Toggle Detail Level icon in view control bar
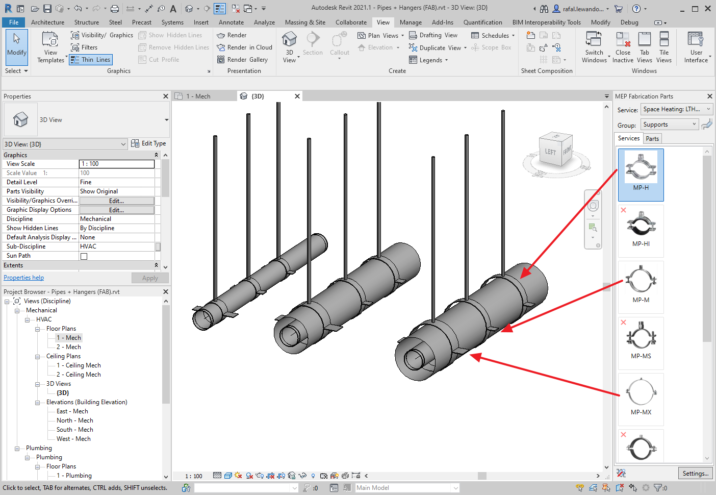Image resolution: width=716 pixels, height=495 pixels. [x=217, y=476]
